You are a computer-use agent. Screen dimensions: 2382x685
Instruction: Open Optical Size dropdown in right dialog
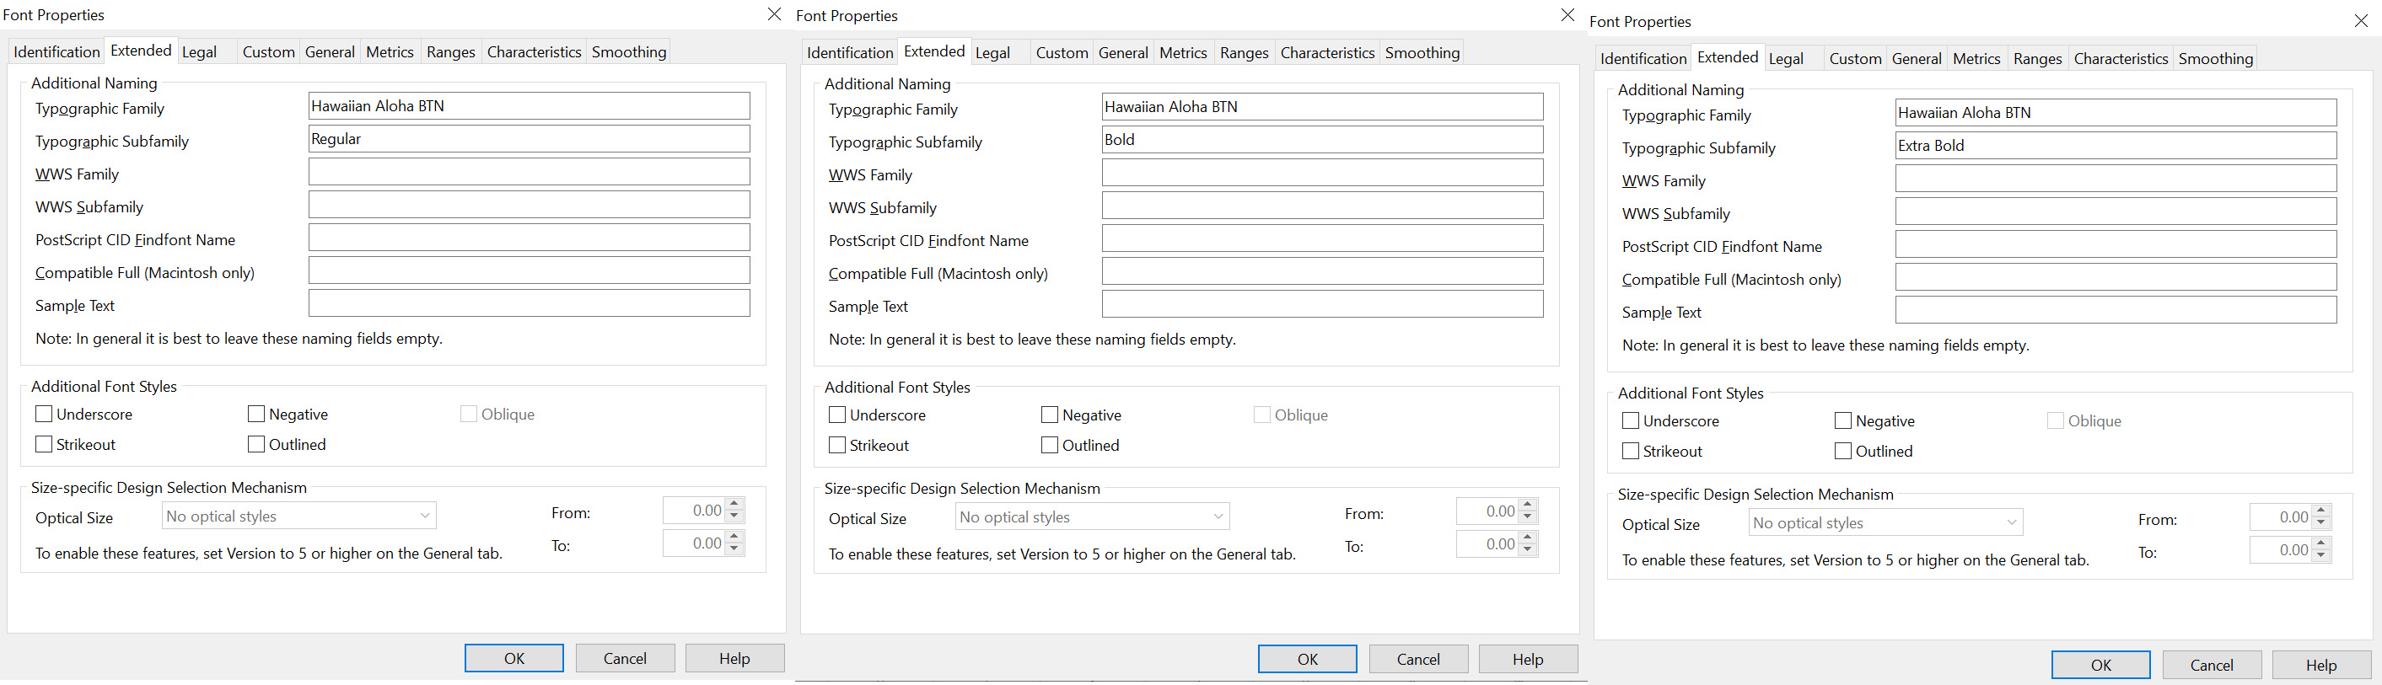(x=1886, y=523)
